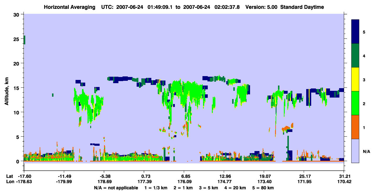The width and height of the screenshot is (382, 196).
Task: Click the longitude tick value 176.09
Action: tap(184, 182)
